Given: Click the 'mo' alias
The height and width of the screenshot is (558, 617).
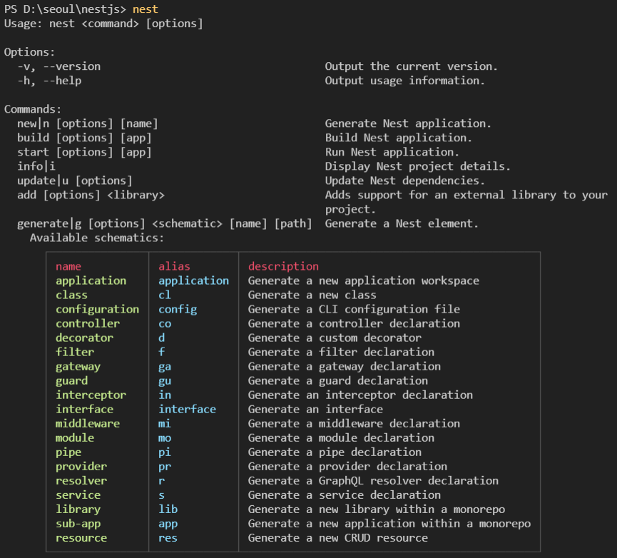Looking at the screenshot, I should click(x=165, y=439).
